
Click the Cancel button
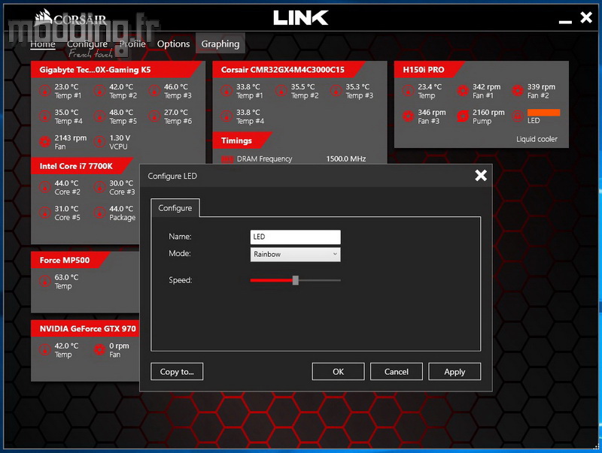click(x=397, y=372)
